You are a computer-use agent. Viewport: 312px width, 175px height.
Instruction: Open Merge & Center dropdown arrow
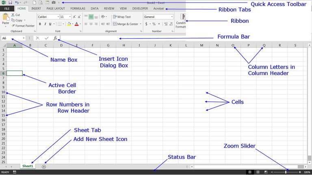(x=141, y=24)
